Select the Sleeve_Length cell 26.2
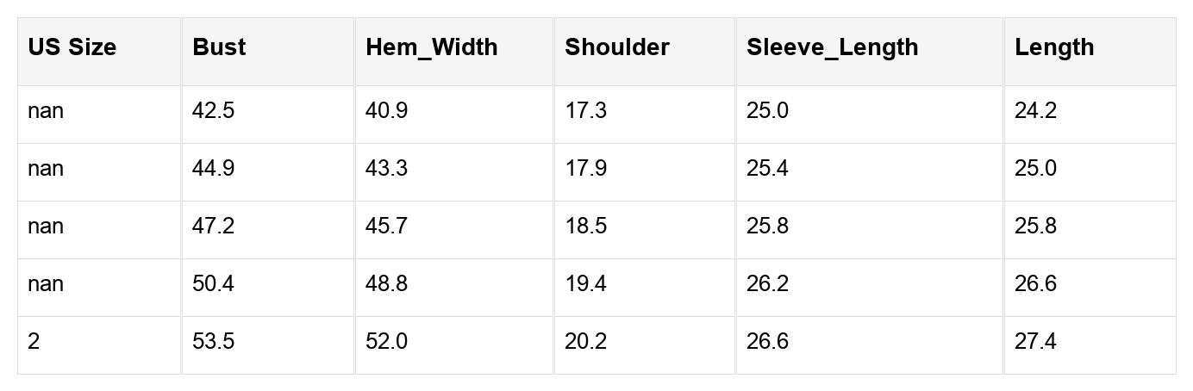The width and height of the screenshot is (1193, 391). pos(767,284)
